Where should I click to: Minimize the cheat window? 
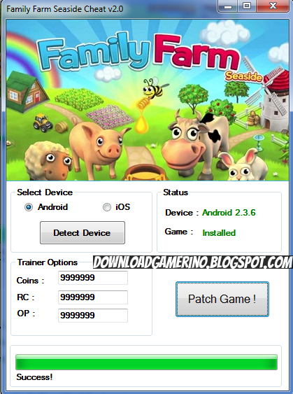[x=228, y=6]
